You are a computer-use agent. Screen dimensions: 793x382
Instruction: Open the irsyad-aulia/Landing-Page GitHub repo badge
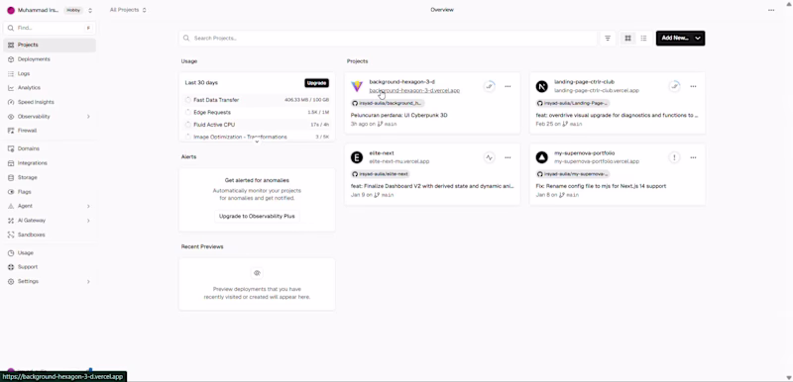click(x=573, y=103)
